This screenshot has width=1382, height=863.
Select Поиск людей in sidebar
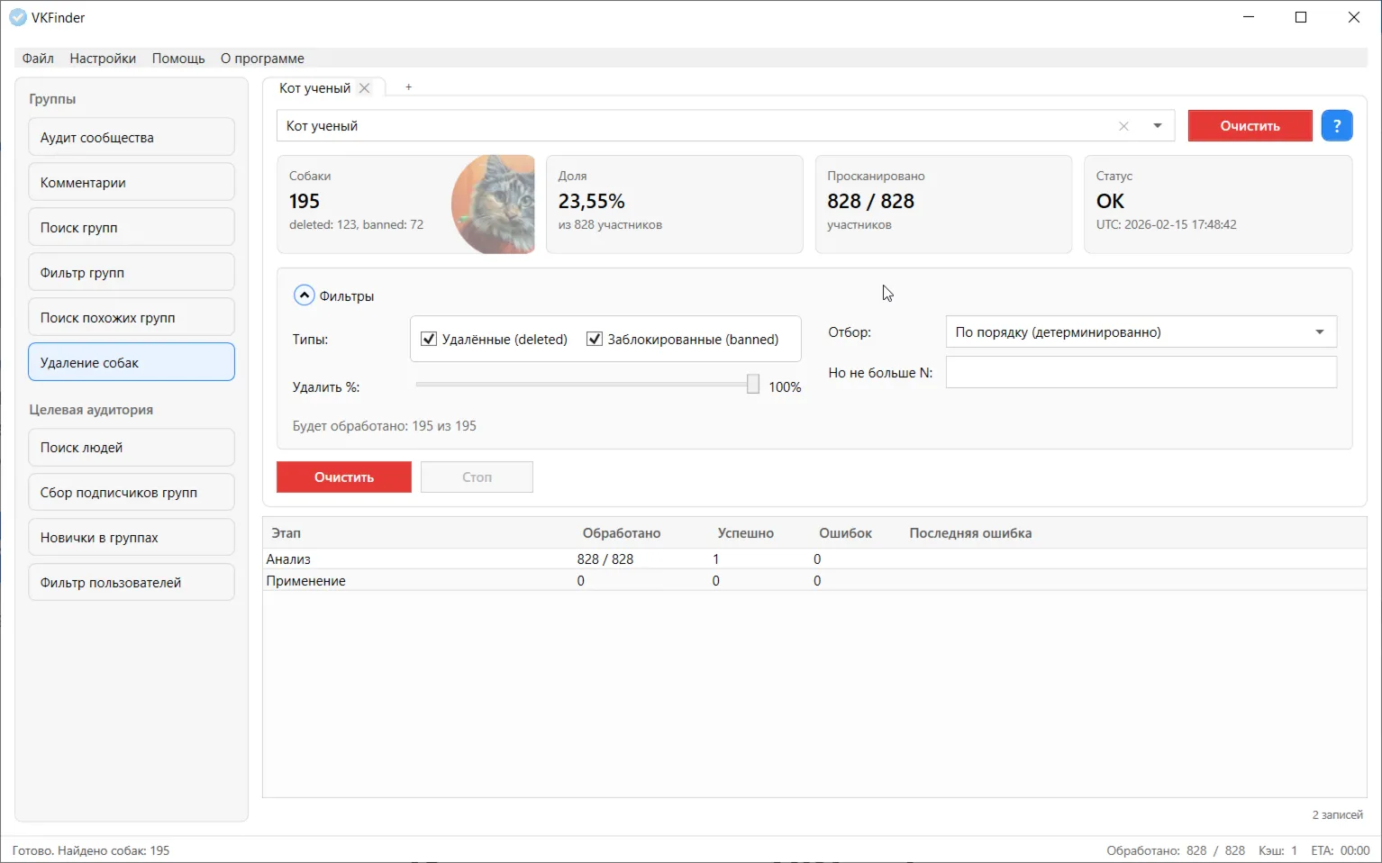(x=132, y=448)
